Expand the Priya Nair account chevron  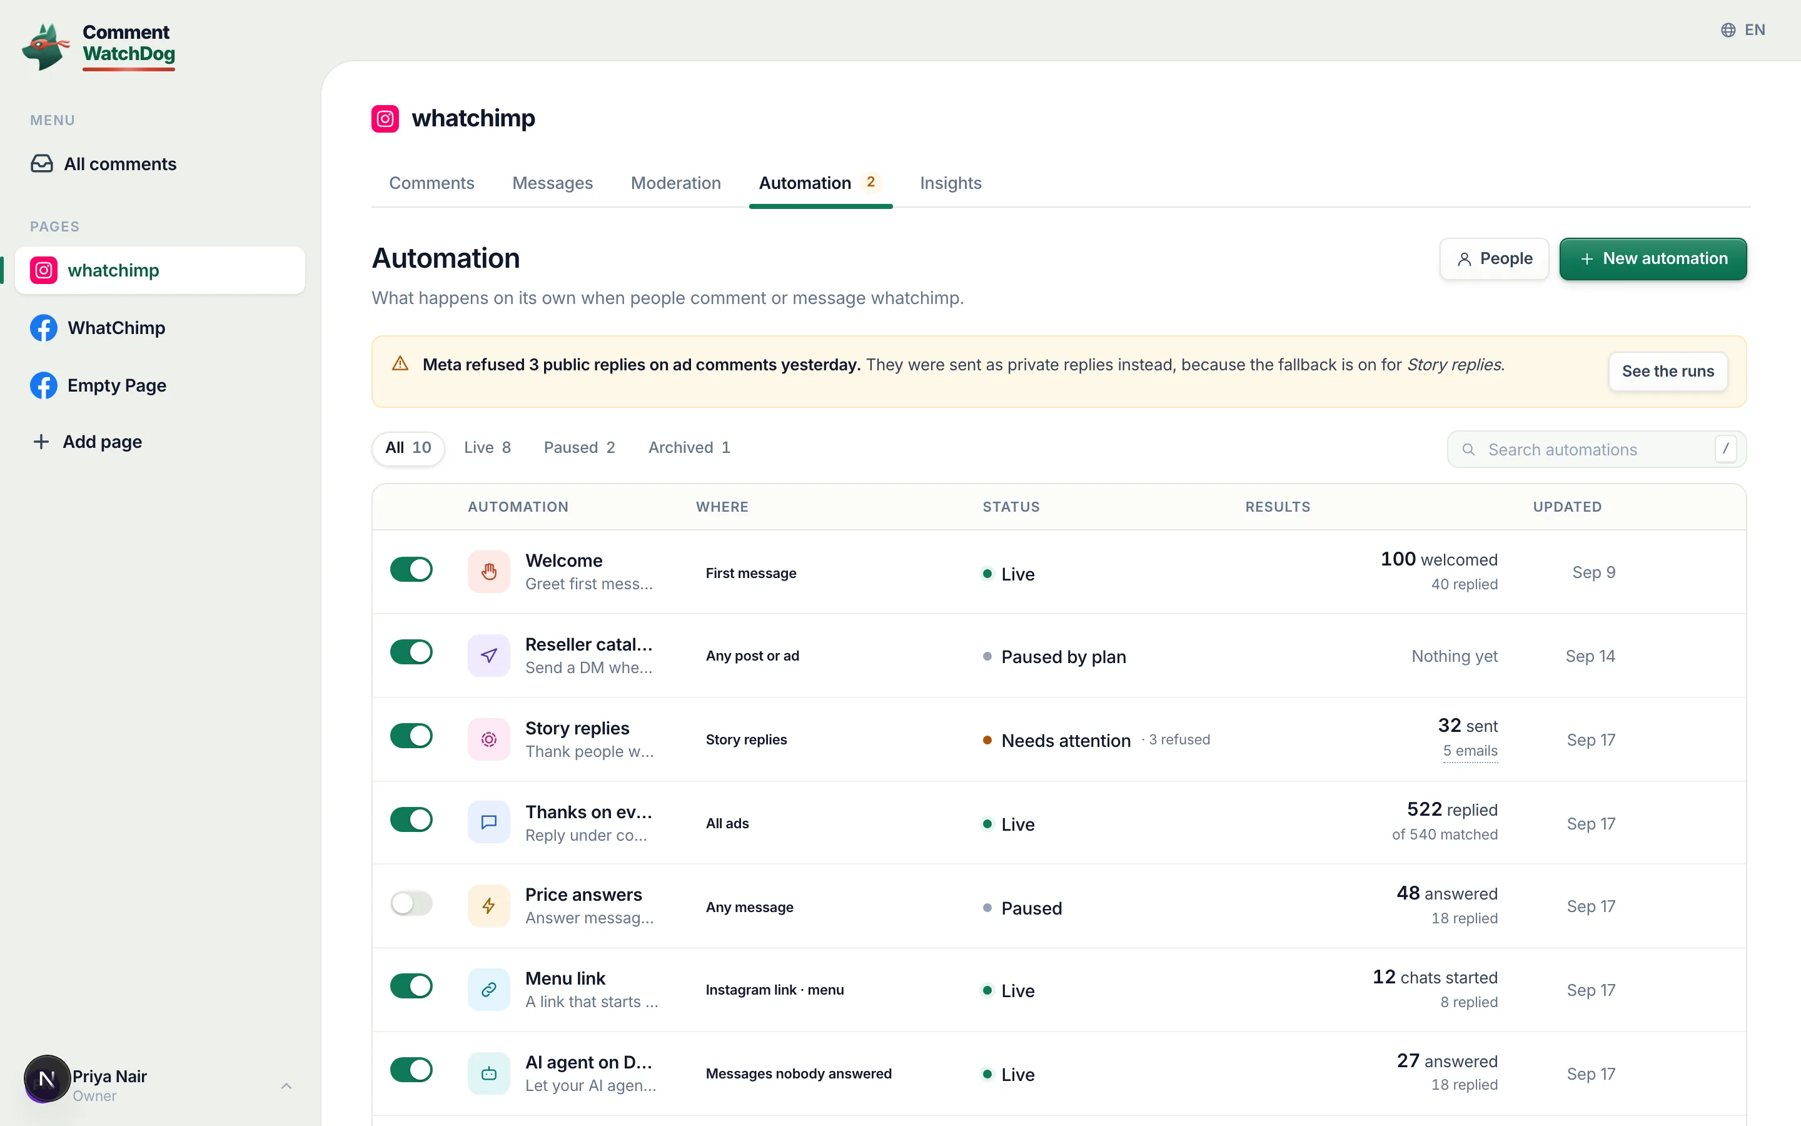tap(286, 1086)
